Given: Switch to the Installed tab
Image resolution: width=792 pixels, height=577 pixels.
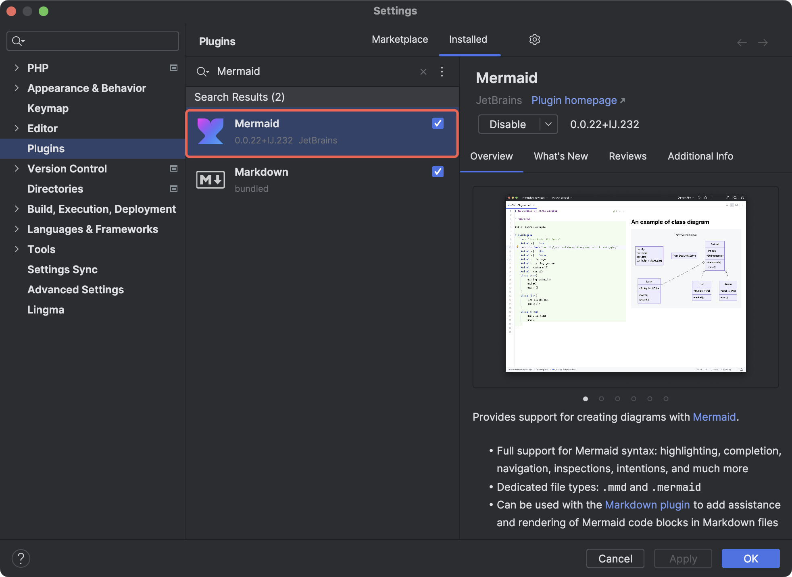Looking at the screenshot, I should (468, 39).
